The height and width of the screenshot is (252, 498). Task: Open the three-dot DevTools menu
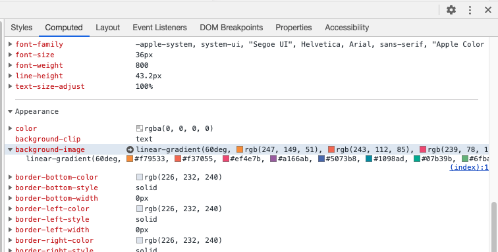[470, 10]
